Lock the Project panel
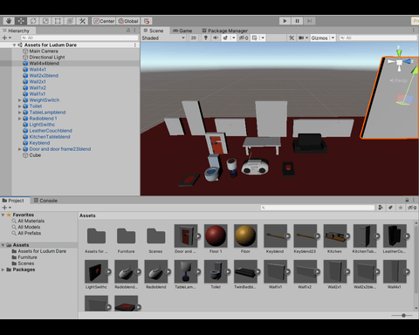The width and height of the screenshot is (419, 335). coord(407,200)
